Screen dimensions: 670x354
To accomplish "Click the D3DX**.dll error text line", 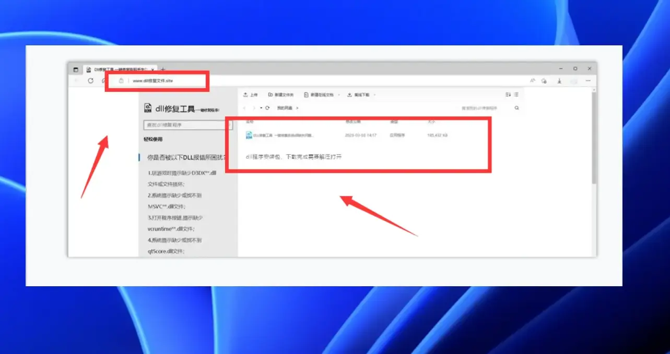I will coord(182,173).
